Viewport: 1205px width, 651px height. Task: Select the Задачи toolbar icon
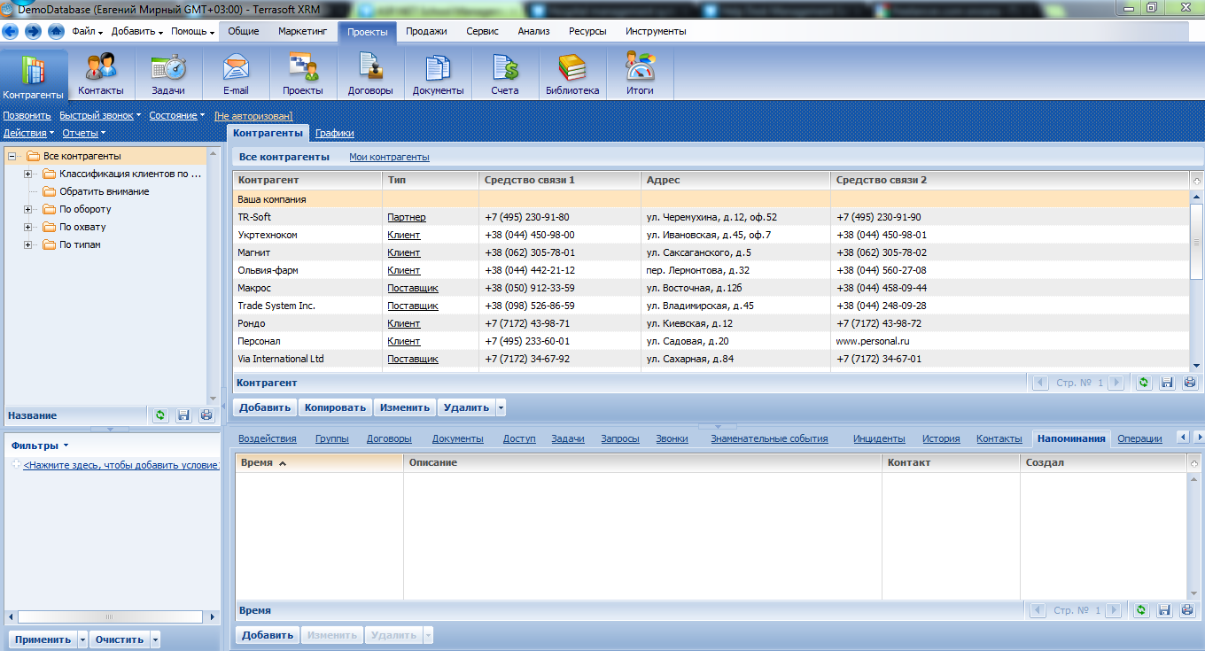168,73
